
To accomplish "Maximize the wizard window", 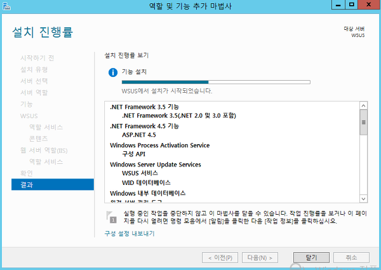I will (x=351, y=5).
